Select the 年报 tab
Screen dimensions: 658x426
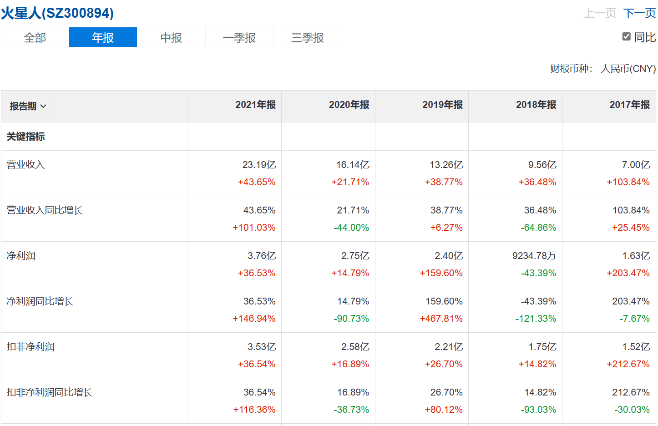[103, 37]
